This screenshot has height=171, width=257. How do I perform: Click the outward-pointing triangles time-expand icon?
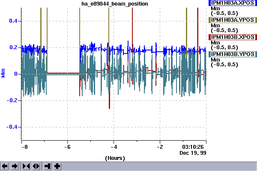[36, 166]
